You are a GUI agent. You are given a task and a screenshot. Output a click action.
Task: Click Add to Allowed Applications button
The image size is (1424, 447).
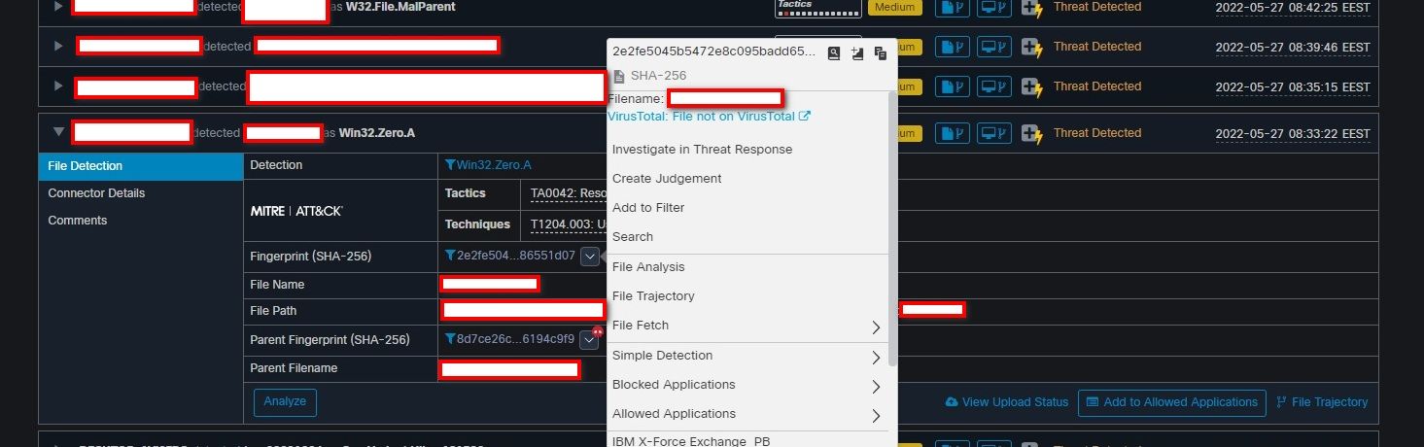point(1171,402)
